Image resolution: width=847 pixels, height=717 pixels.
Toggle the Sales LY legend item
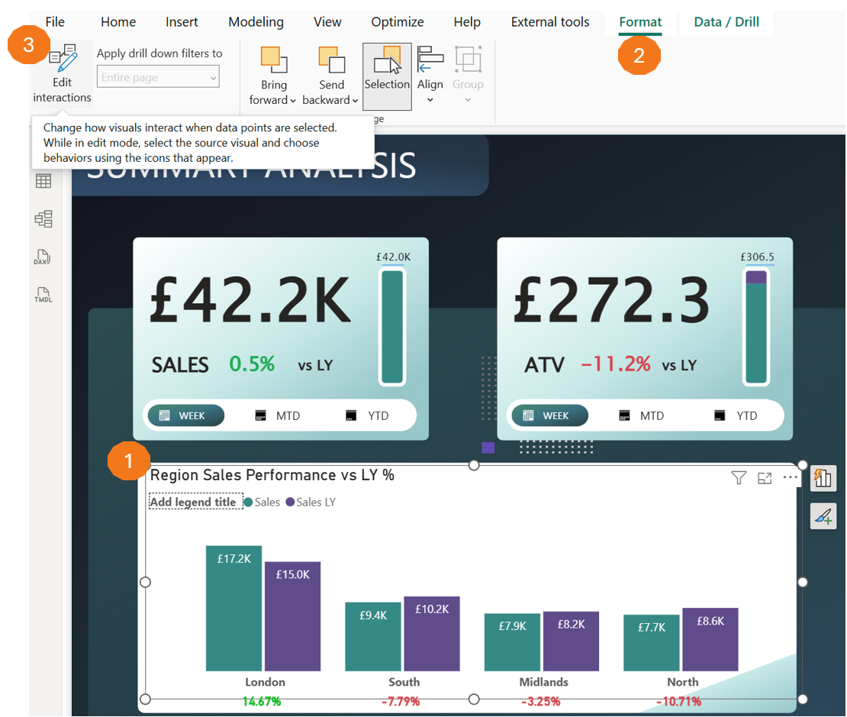point(311,502)
